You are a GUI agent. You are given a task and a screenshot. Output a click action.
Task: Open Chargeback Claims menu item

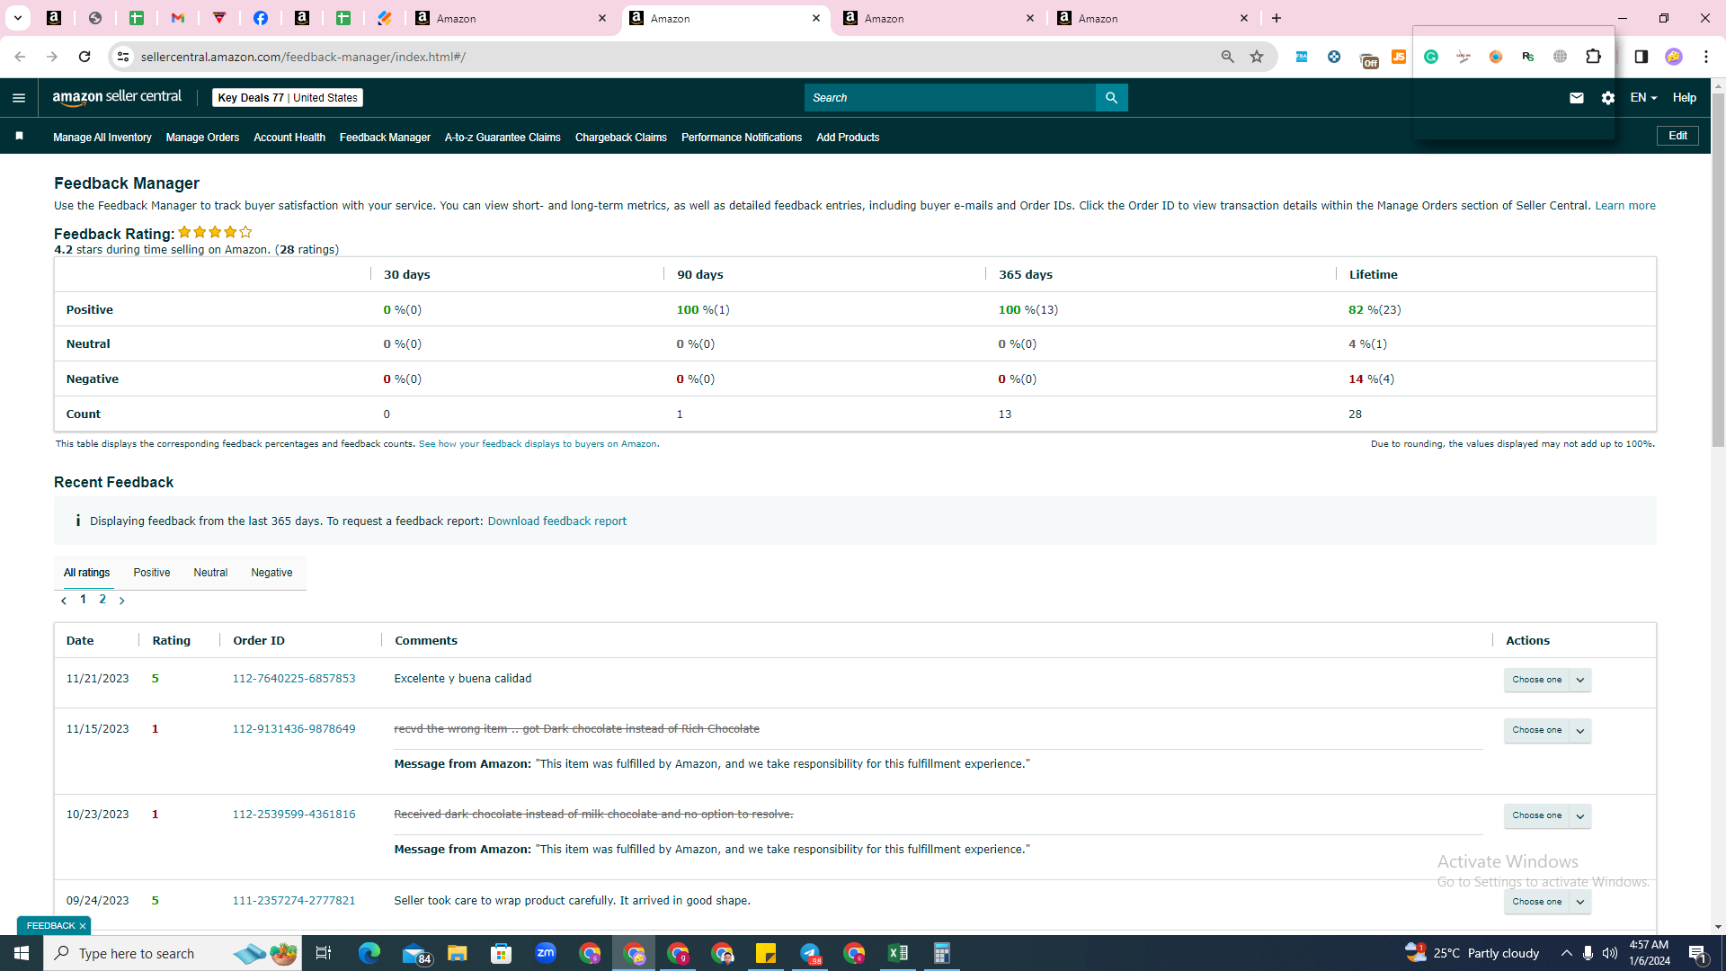tap(621, 138)
